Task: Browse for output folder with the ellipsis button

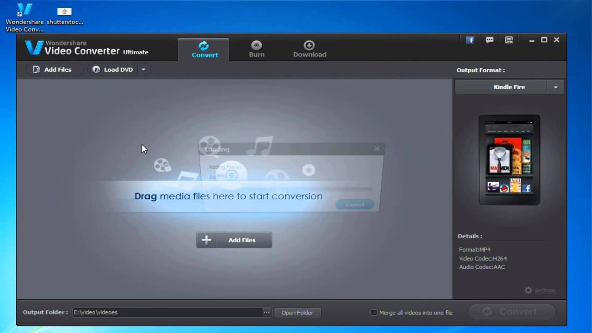Action: point(267,312)
